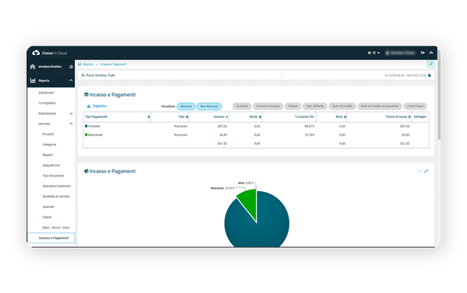Click the cloud download icon in top bar
Viewport: 467px width, 293px height.
tap(431, 53)
